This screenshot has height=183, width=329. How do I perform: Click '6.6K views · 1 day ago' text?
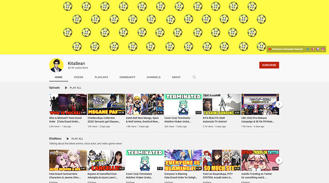(x=60, y=127)
